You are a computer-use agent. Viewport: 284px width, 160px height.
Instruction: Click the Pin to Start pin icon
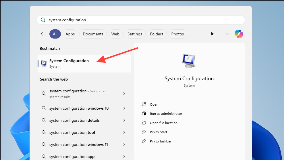tap(144, 132)
